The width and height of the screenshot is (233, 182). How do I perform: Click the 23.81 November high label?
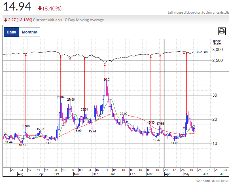coord(84,110)
